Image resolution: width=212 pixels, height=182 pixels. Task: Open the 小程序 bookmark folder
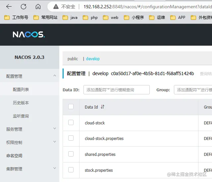click(134, 18)
